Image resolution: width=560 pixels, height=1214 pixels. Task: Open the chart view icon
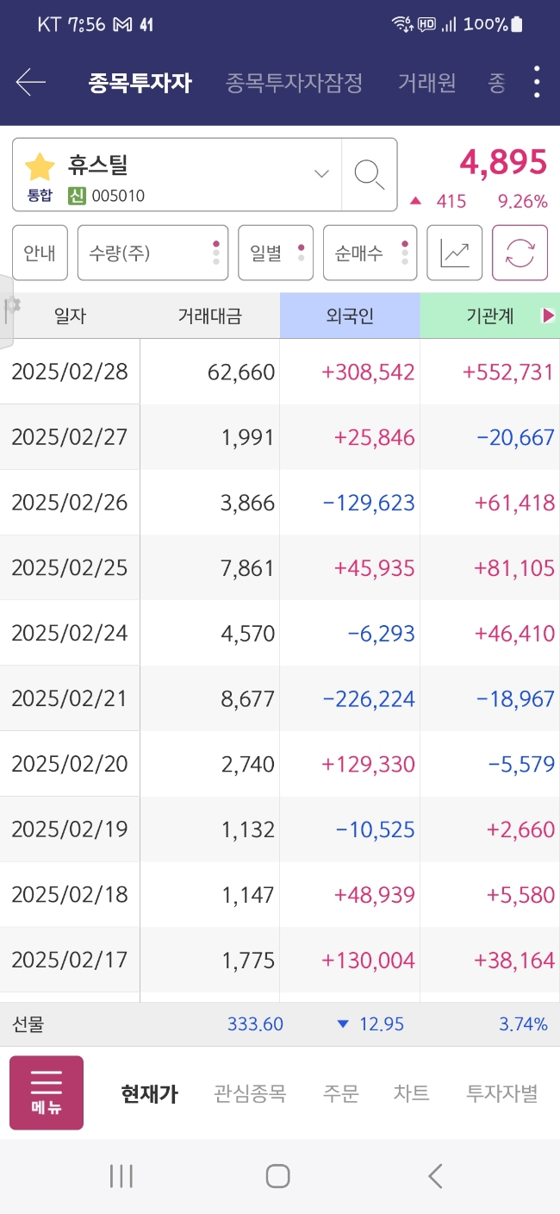455,253
